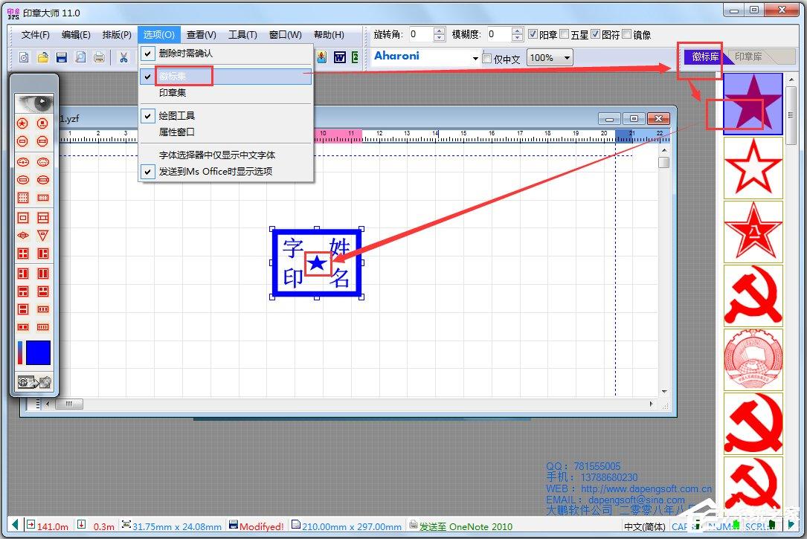807x539 pixels.
Task: Click the new document toolbar icon
Action: [x=24, y=57]
